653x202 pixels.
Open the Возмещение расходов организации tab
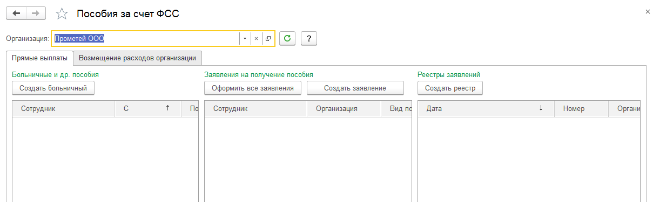138,58
